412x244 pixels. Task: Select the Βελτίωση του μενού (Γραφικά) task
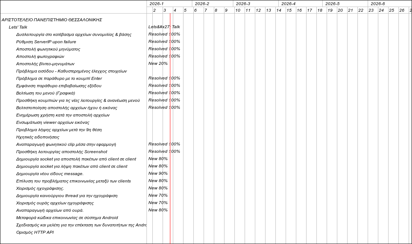coord(45,93)
